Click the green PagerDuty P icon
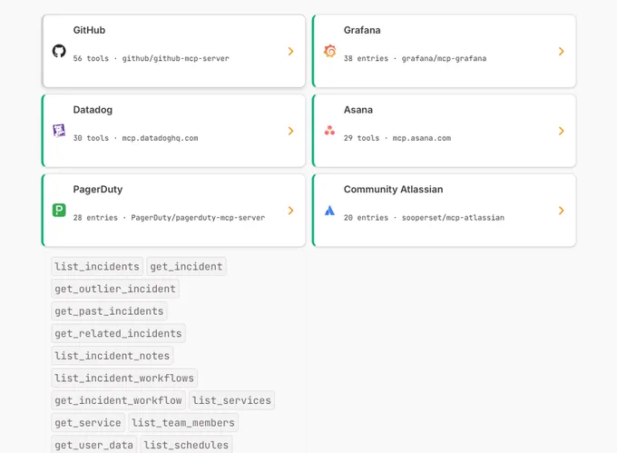 [x=59, y=211]
